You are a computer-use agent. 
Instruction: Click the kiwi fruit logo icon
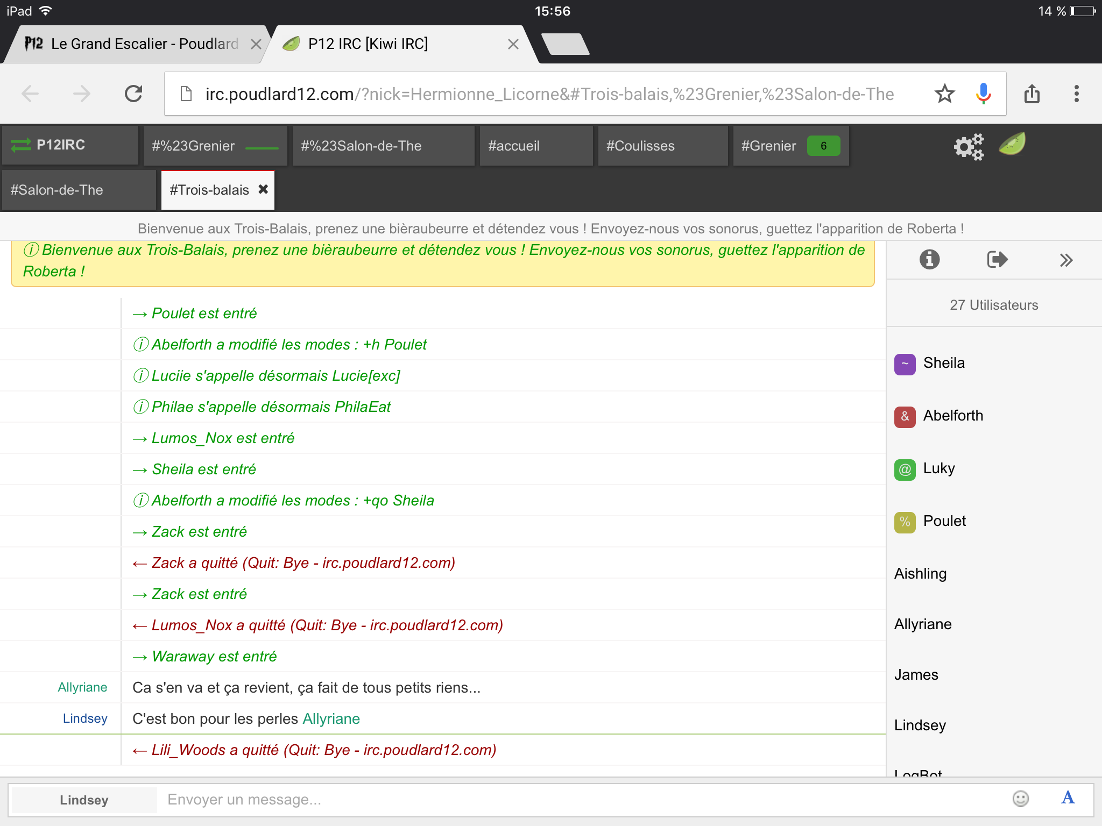1012,144
